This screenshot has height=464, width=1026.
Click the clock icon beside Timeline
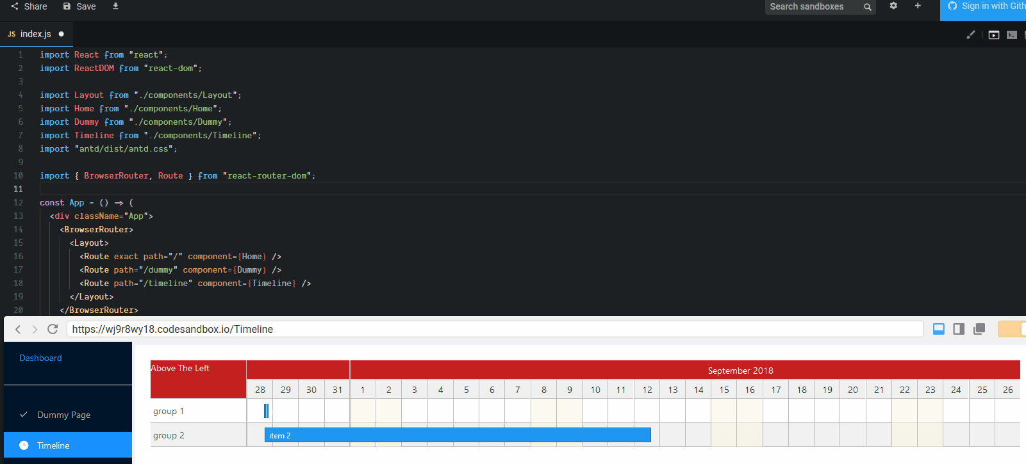[24, 445]
